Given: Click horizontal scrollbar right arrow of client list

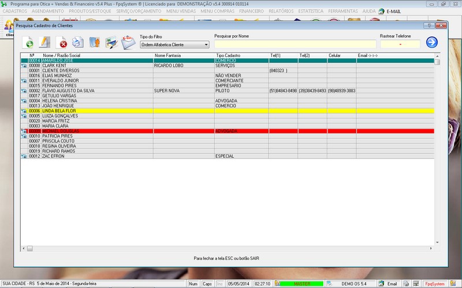Looking at the screenshot, I should pyautogui.click(x=431, y=249).
